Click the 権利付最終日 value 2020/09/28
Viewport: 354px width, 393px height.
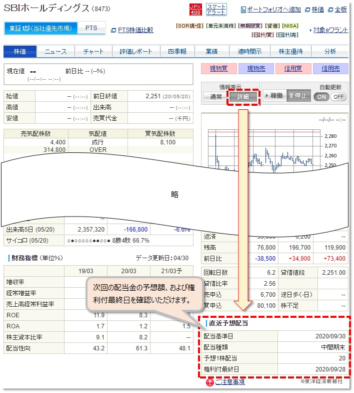[330, 369]
